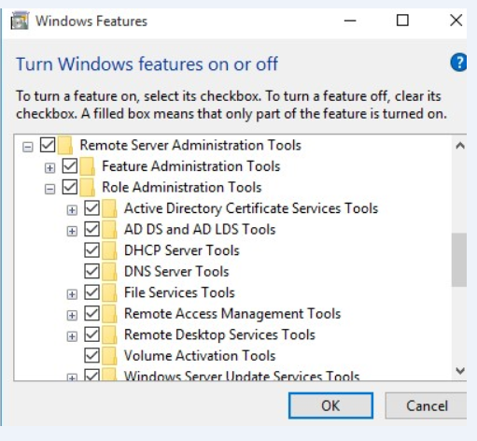Click the scrollbar down arrow
This screenshot has width=477, height=441.
[x=460, y=371]
